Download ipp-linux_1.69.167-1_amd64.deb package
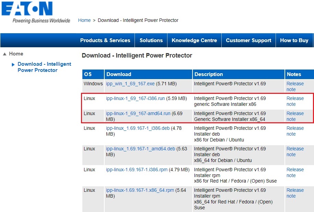This screenshot has width=314, height=212. coord(140,149)
